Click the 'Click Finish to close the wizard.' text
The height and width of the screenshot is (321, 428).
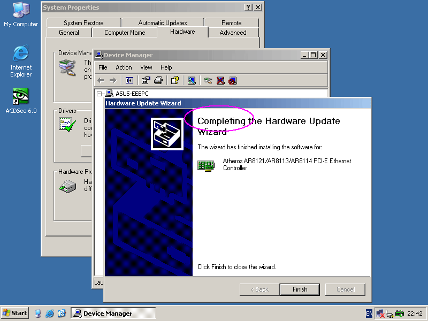point(236,266)
